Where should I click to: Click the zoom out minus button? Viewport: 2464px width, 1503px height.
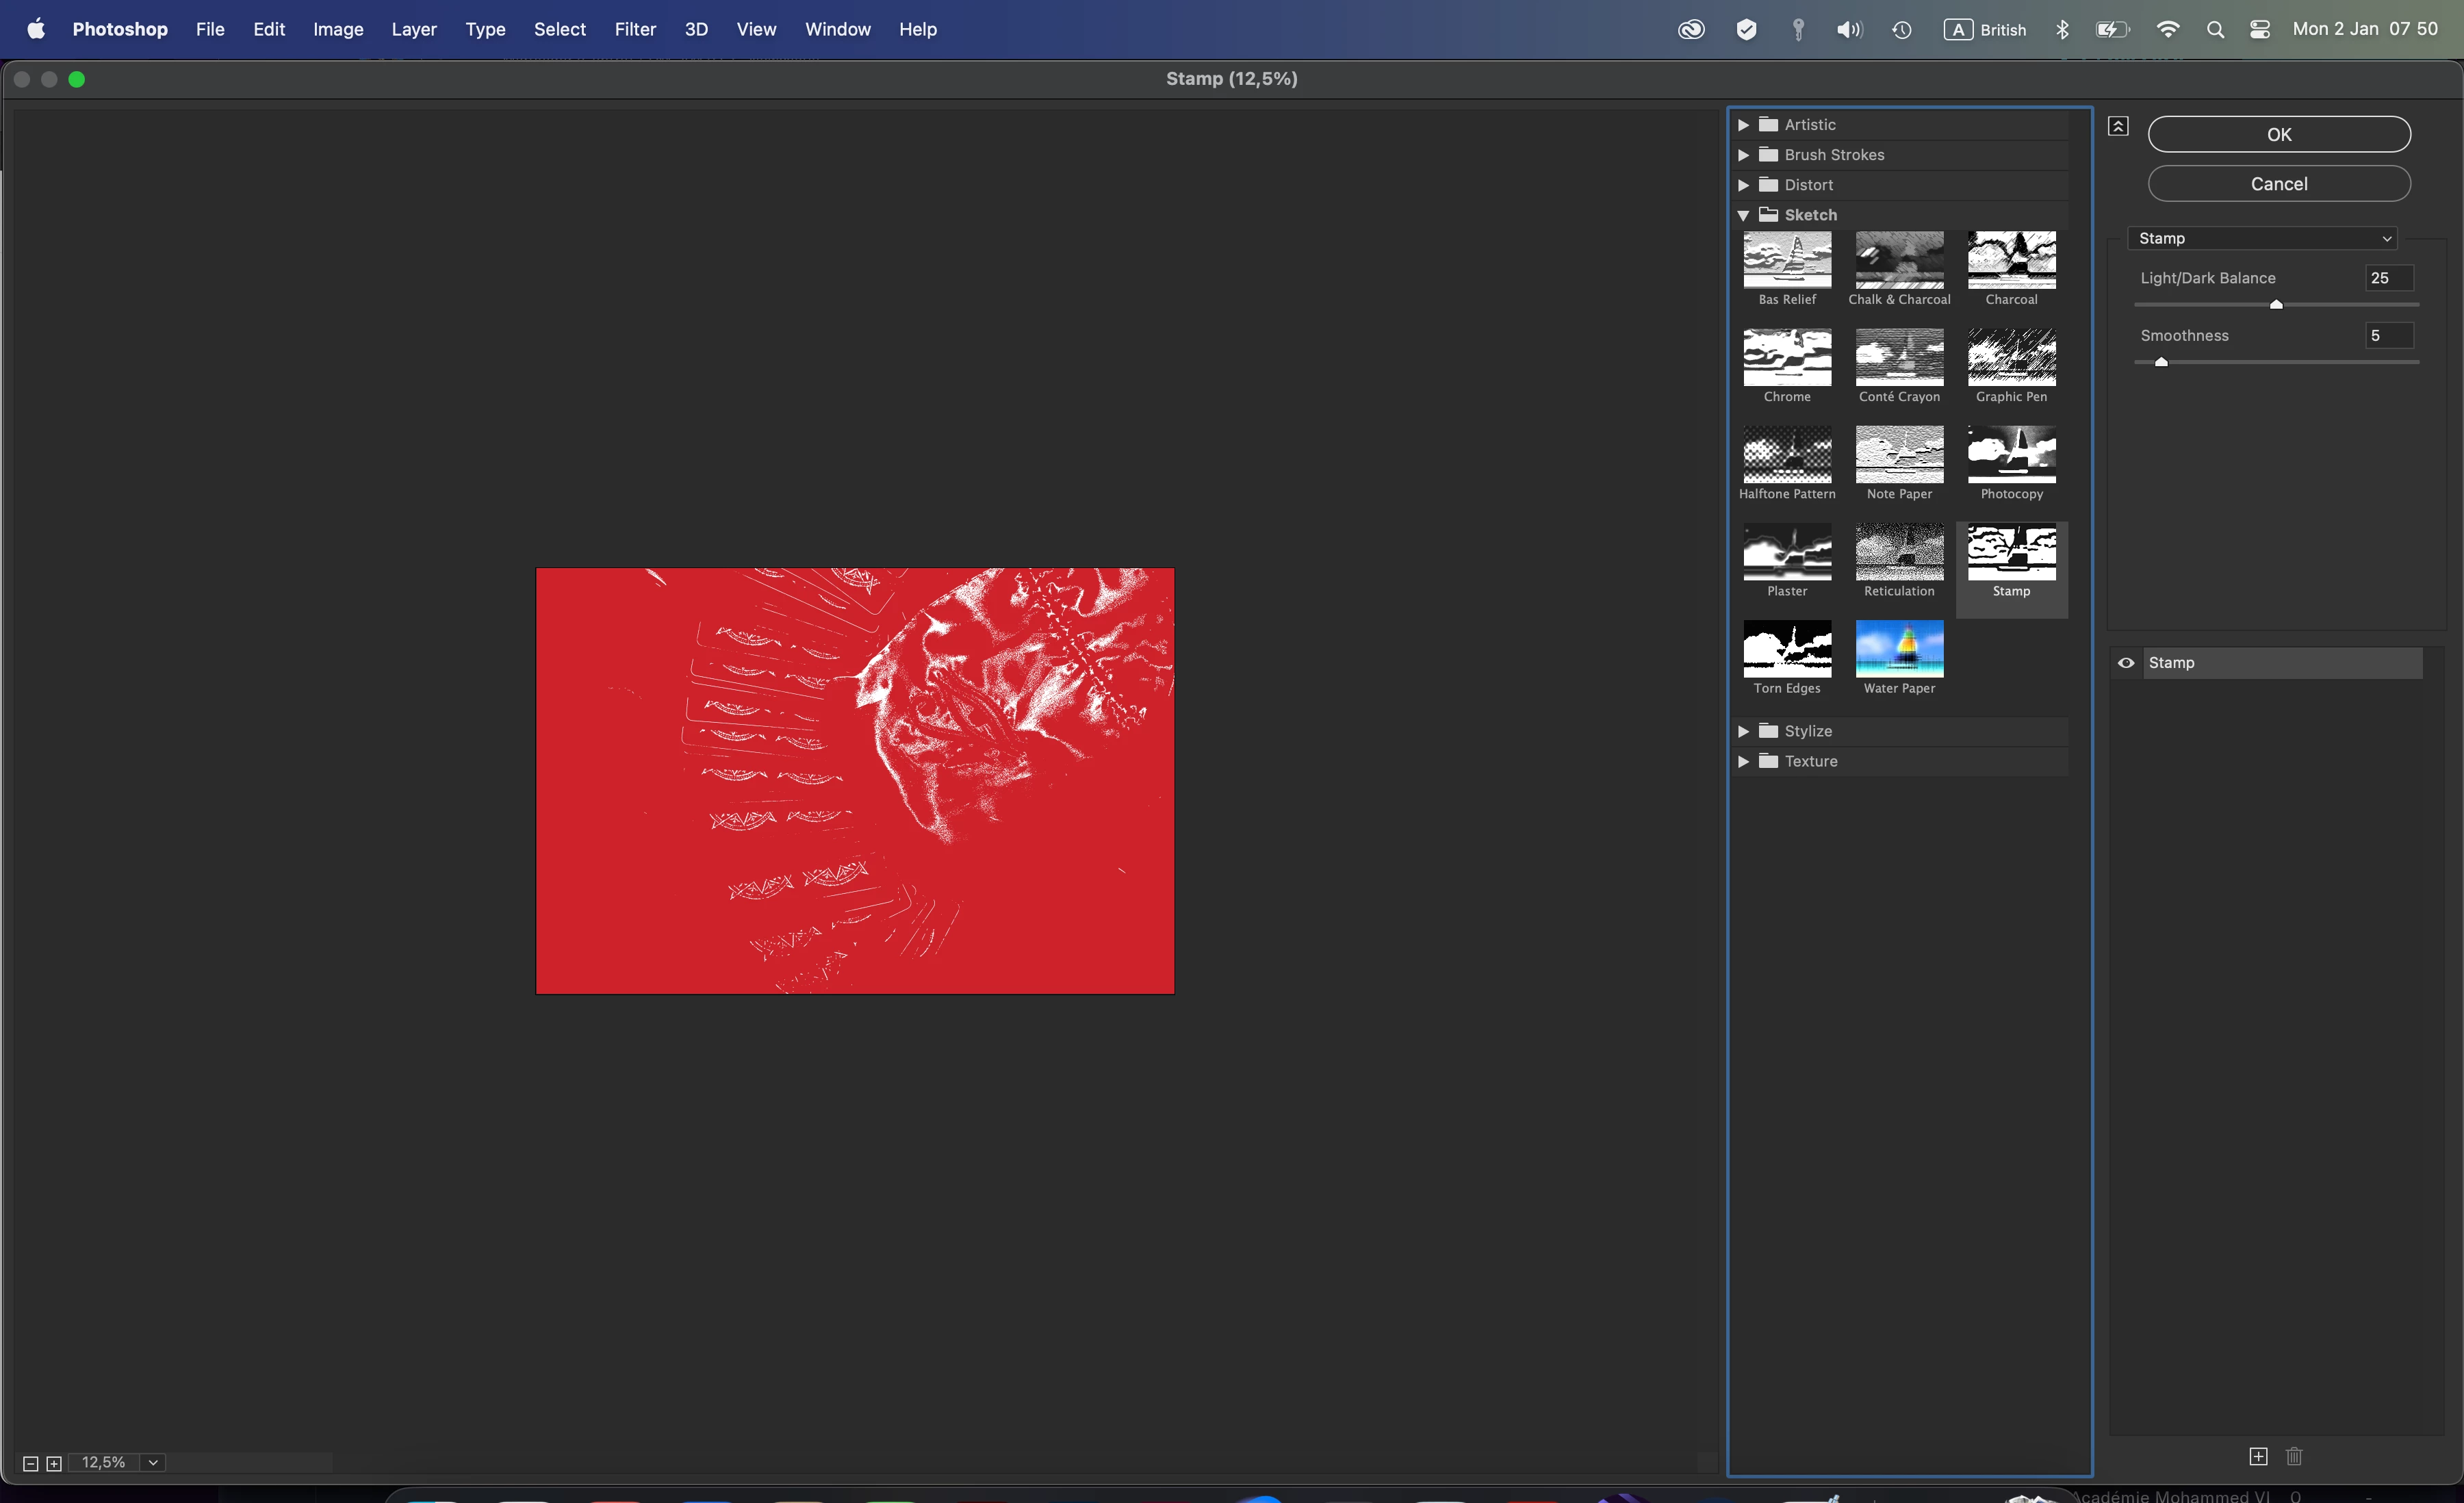30,1463
